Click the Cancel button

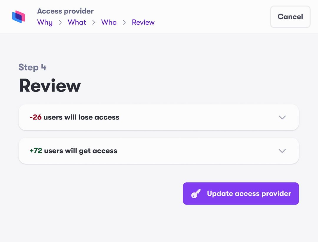pyautogui.click(x=290, y=17)
